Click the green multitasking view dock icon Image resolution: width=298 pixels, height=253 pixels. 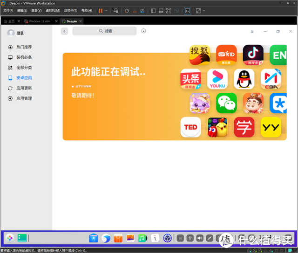[x=22, y=238]
